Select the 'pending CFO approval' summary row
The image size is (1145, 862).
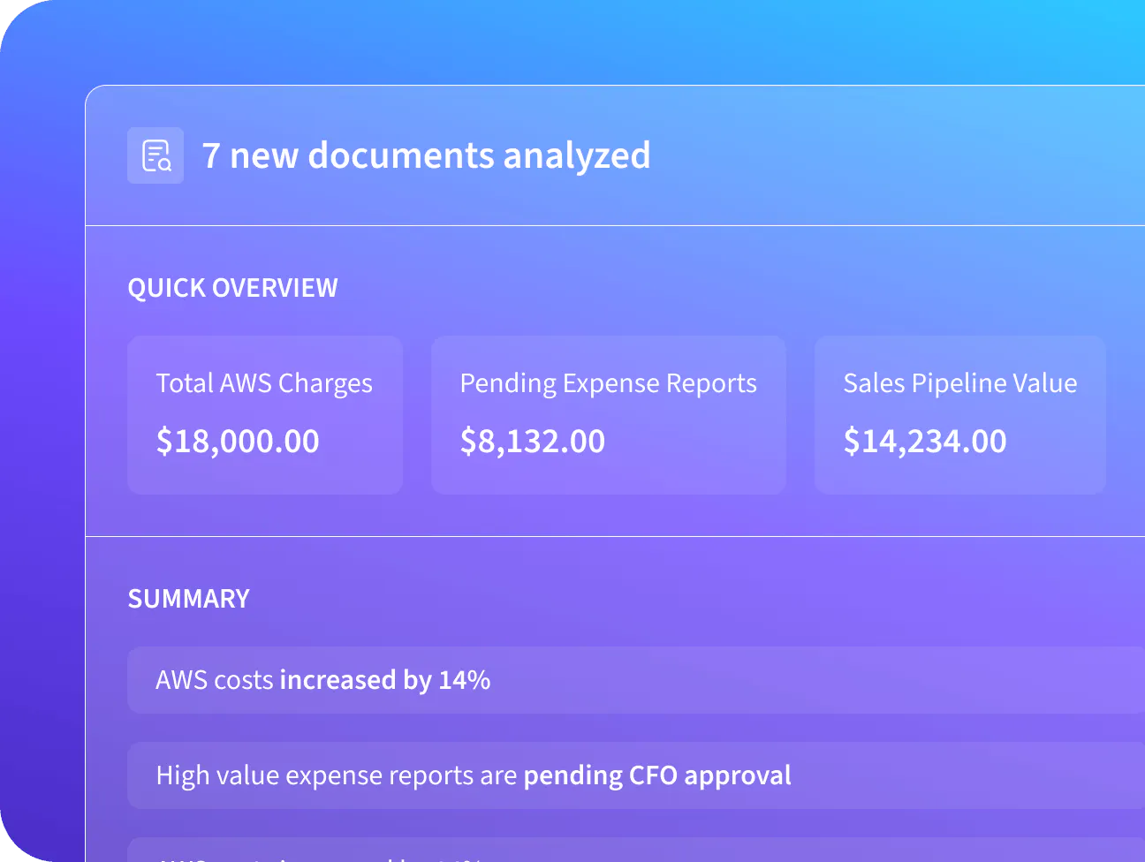pyautogui.click(x=636, y=775)
